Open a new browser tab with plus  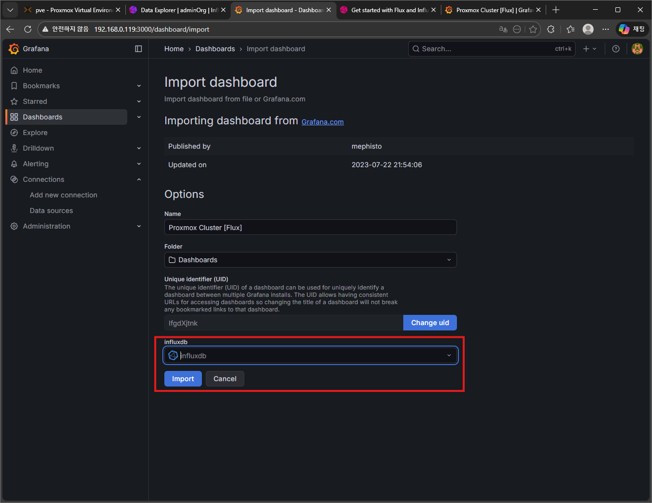(556, 10)
